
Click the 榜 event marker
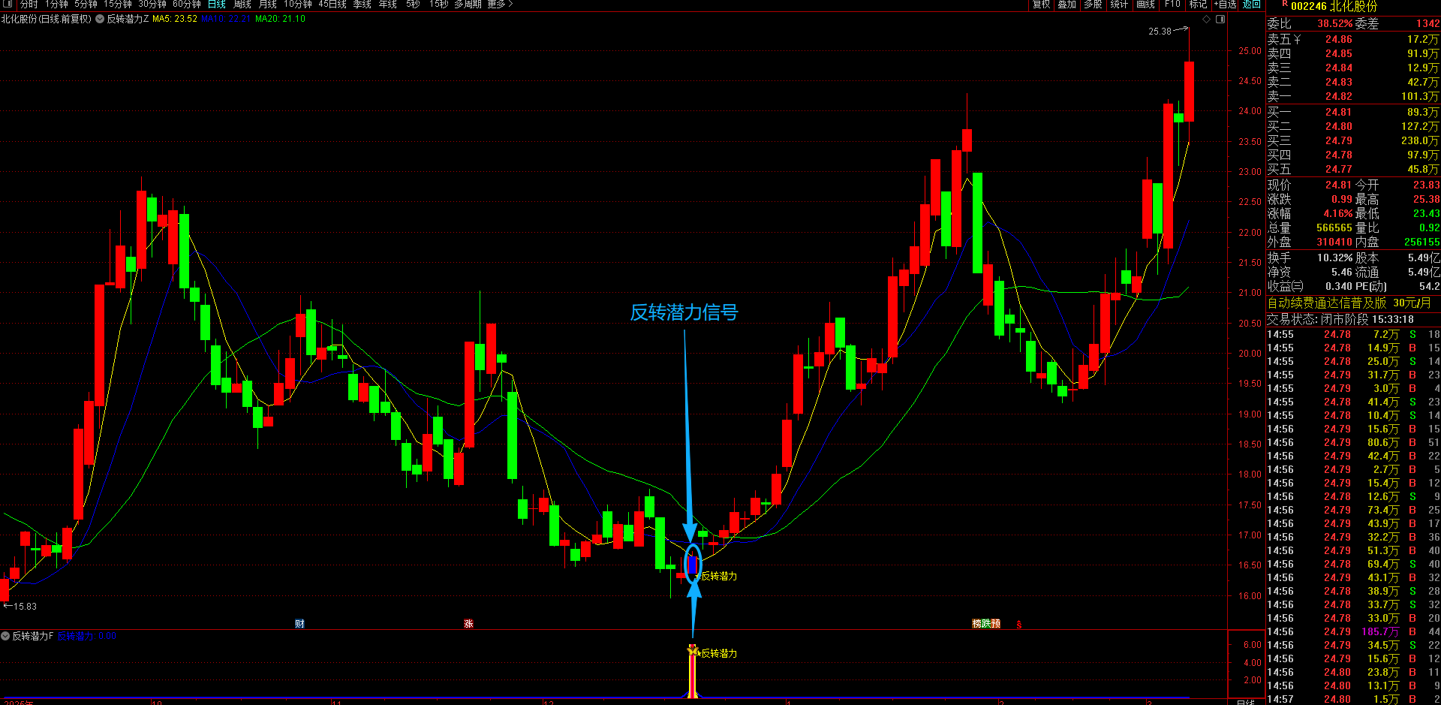pyautogui.click(x=976, y=624)
